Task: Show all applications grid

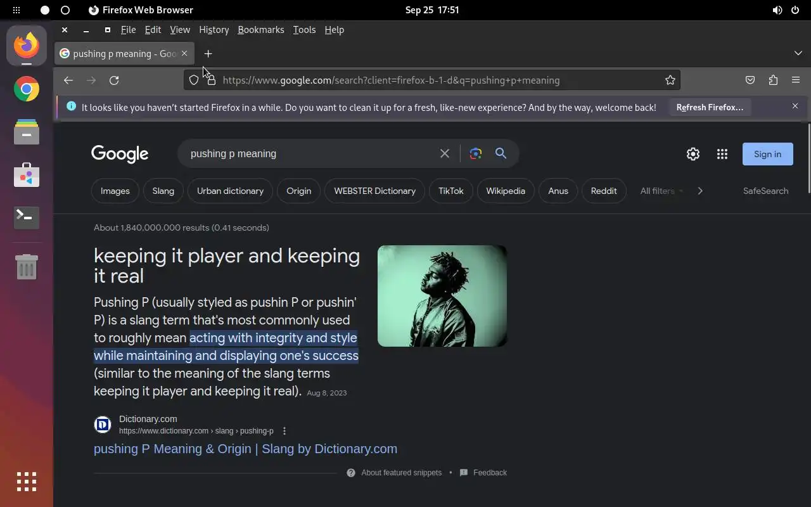Action: (27, 482)
